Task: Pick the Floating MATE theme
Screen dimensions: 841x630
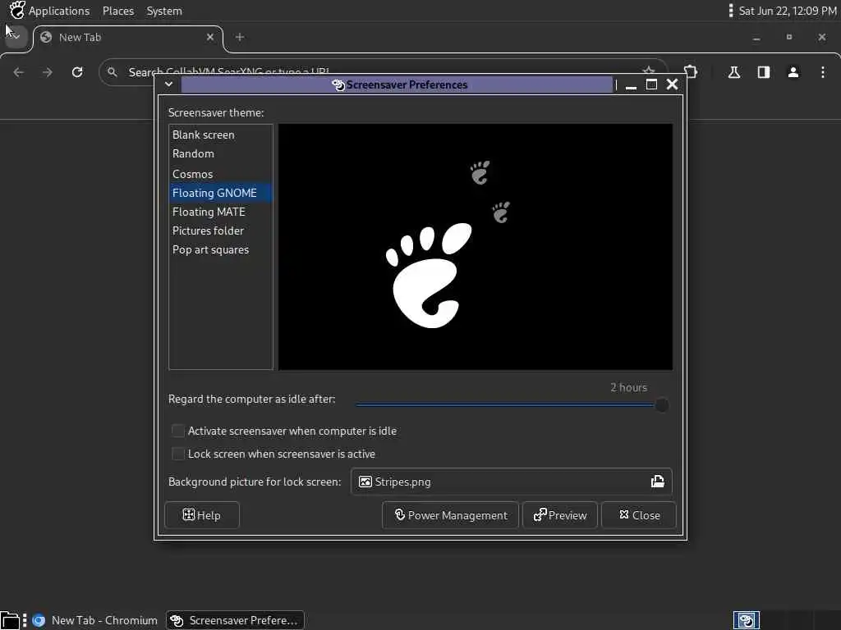Action: coord(220,212)
